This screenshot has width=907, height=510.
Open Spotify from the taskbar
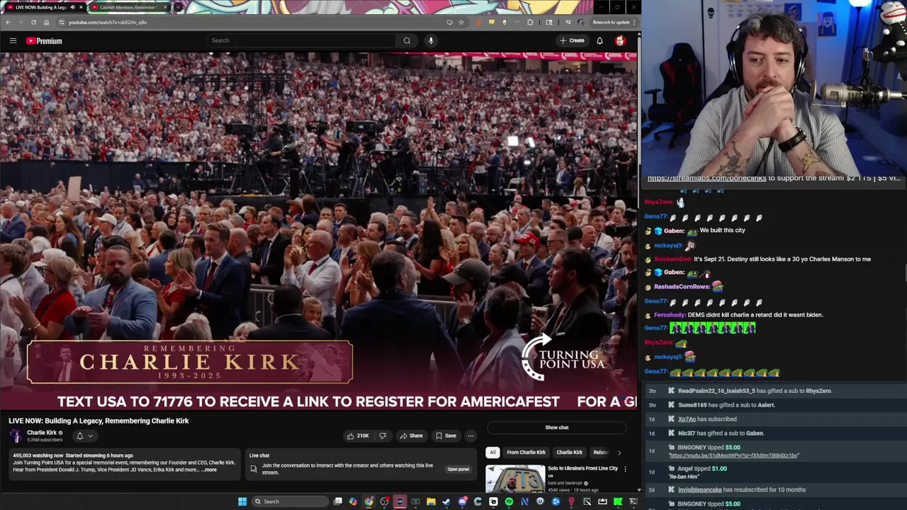[x=509, y=501]
